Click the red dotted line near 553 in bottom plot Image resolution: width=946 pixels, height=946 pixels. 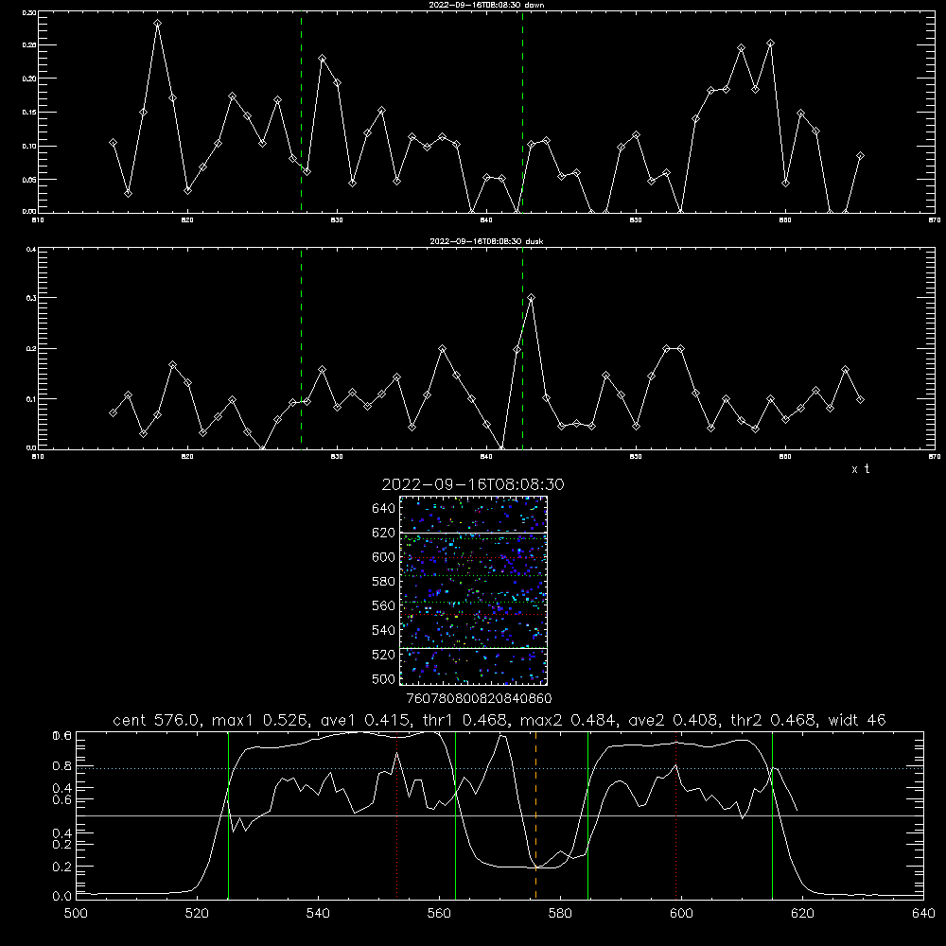point(397,815)
